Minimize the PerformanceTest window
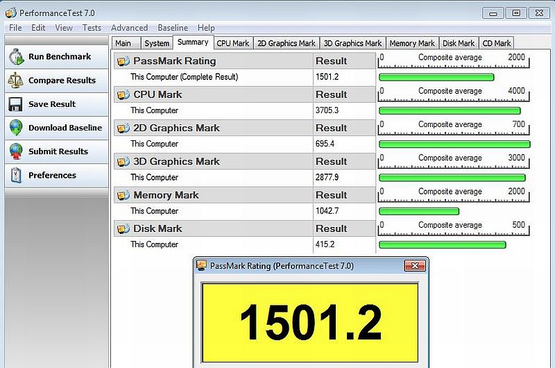555x368 pixels. pyautogui.click(x=493, y=13)
